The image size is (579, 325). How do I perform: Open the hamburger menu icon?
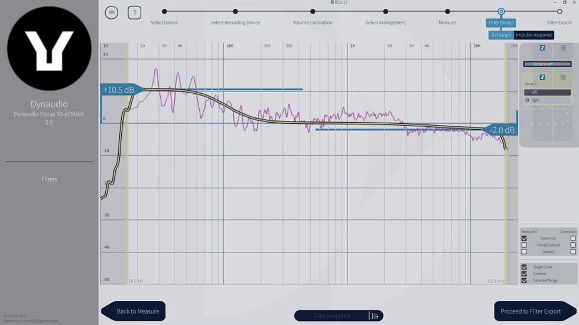(111, 12)
